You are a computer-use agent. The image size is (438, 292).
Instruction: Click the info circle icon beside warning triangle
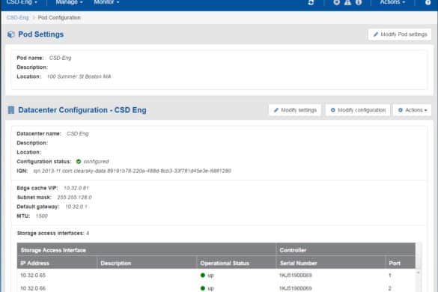point(359,2)
